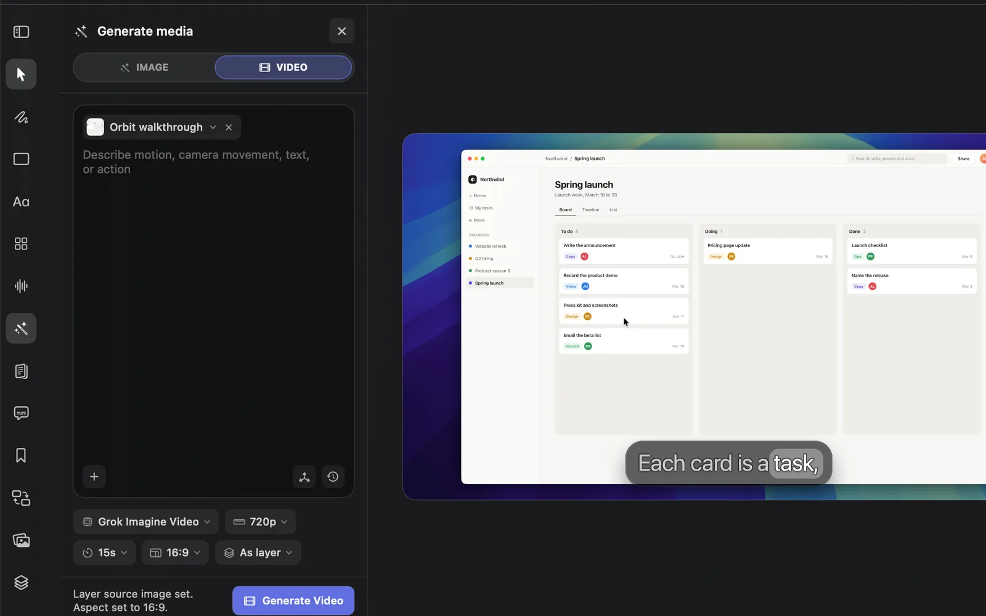The width and height of the screenshot is (986, 616).
Task: Open the script document panel
Action: click(21, 371)
